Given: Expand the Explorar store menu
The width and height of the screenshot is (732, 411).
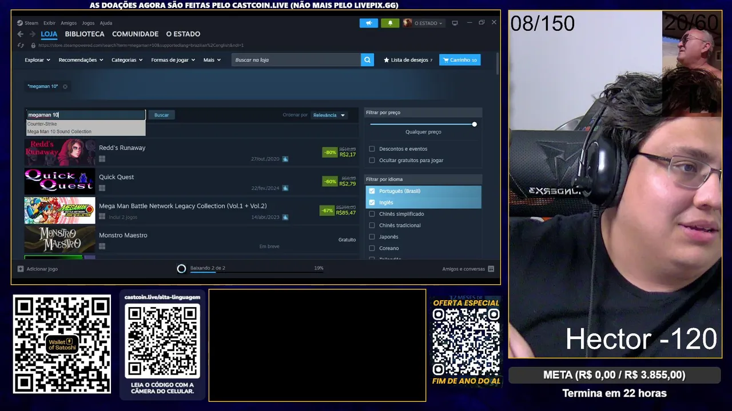Looking at the screenshot, I should tap(37, 60).
